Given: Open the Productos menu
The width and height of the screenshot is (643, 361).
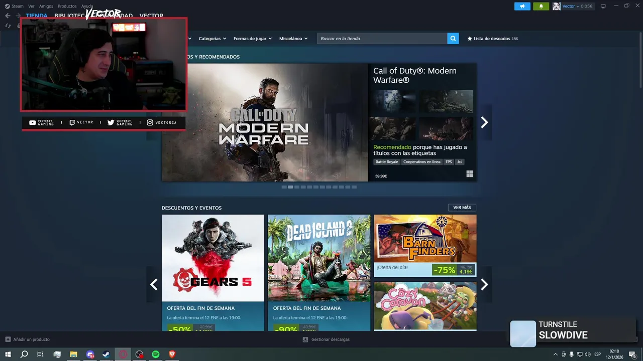Looking at the screenshot, I should pyautogui.click(x=67, y=7).
